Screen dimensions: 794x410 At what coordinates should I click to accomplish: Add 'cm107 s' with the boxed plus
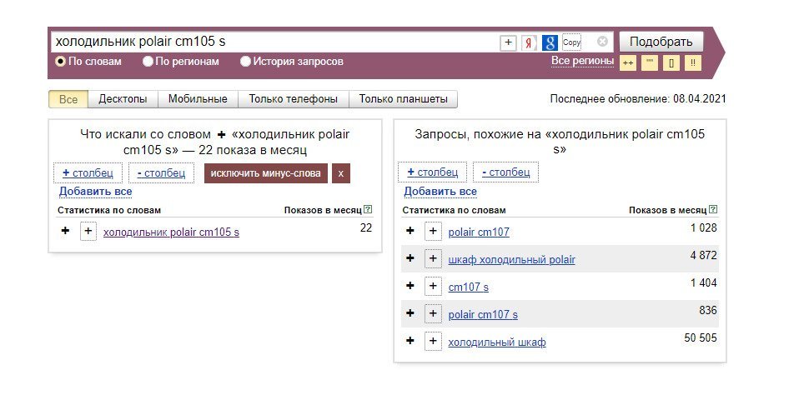pyautogui.click(x=433, y=286)
